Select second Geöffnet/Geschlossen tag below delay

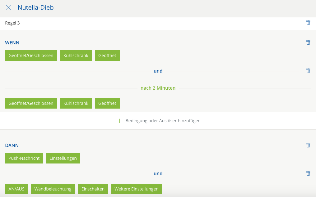31,103
